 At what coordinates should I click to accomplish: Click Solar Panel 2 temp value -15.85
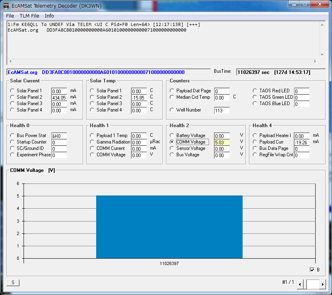(x=139, y=98)
